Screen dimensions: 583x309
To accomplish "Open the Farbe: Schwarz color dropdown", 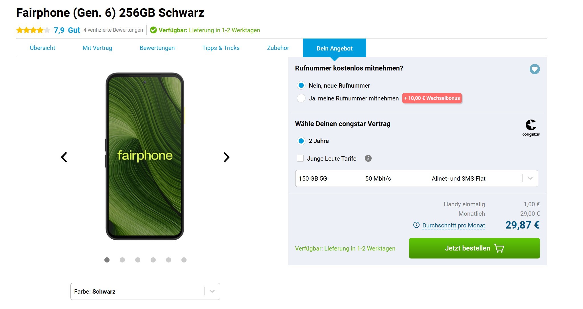I will (145, 291).
